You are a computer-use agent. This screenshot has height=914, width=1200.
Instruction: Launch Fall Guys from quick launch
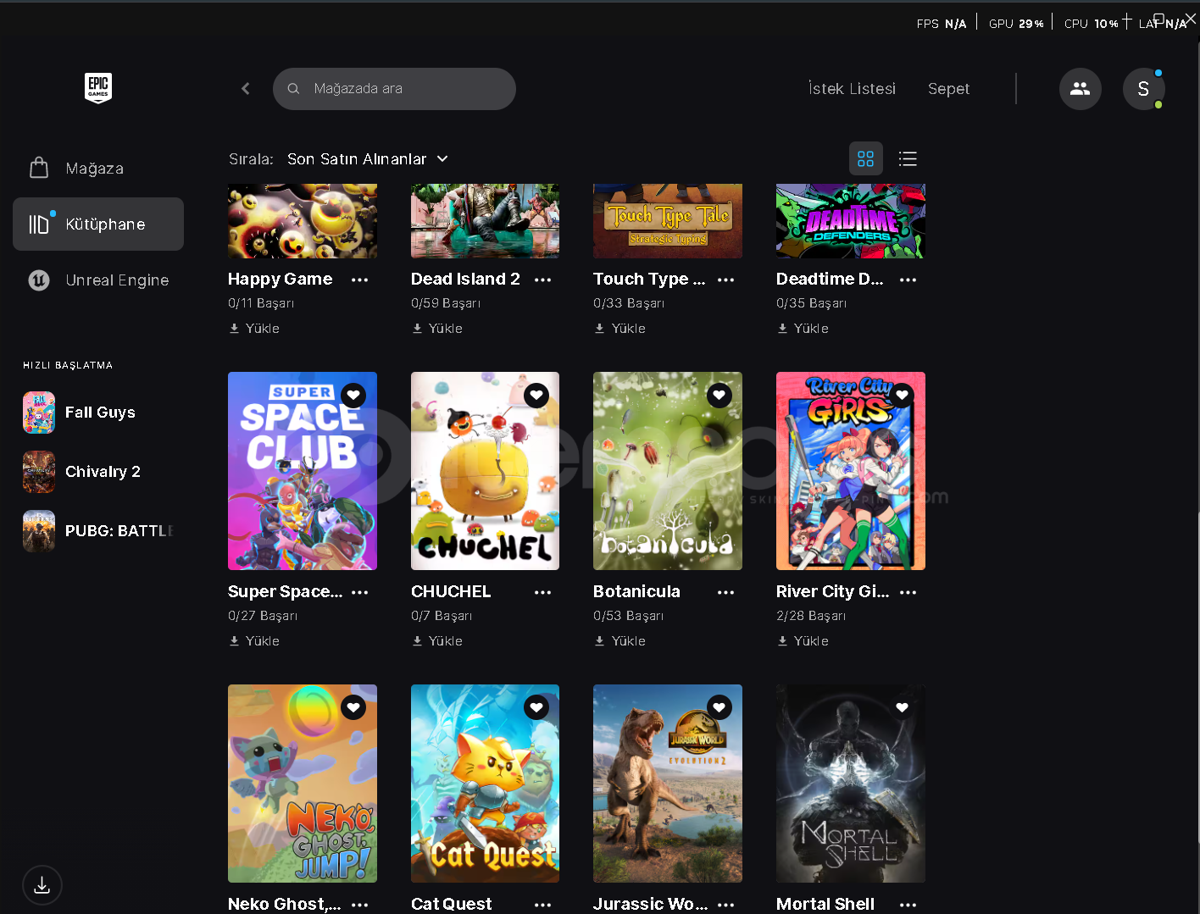(98, 413)
